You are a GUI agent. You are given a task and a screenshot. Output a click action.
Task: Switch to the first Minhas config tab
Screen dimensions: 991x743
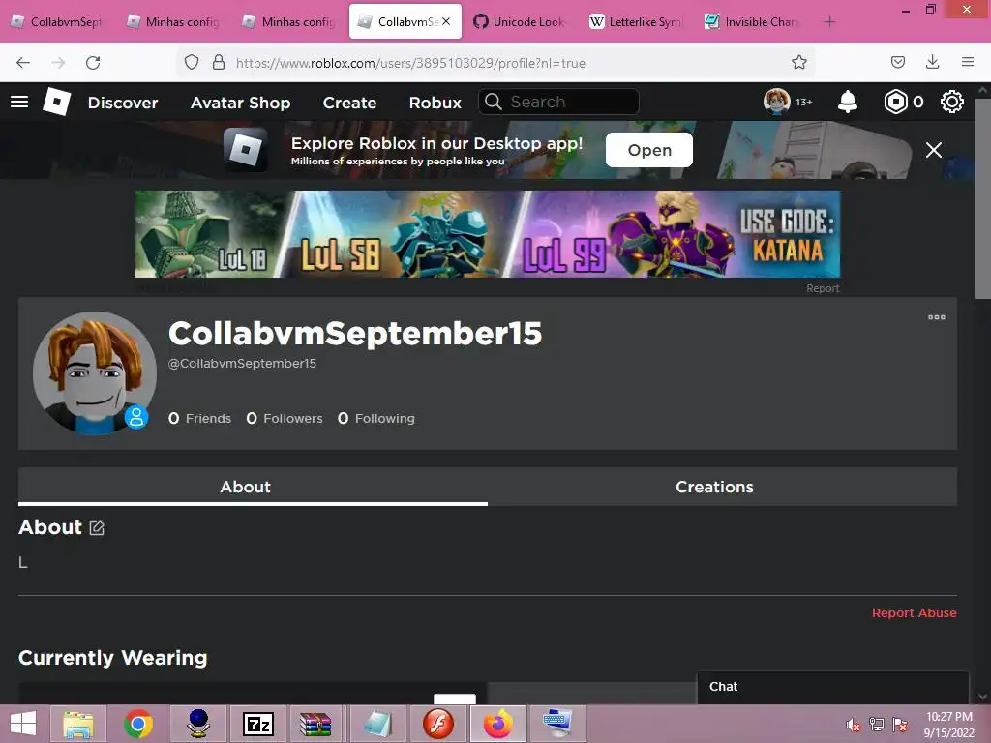[x=174, y=22]
